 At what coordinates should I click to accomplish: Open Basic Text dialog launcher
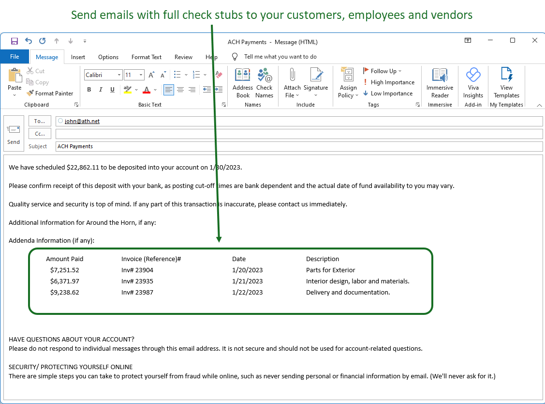[x=224, y=105]
